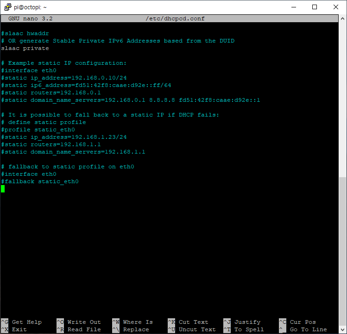Viewport: 347px width, 334px height.
Task: Click 'Cut Text' shortcut label
Action: pyautogui.click(x=193, y=322)
